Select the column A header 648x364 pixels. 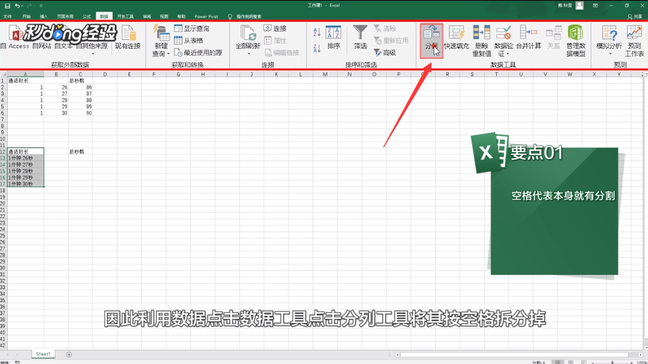click(x=25, y=74)
